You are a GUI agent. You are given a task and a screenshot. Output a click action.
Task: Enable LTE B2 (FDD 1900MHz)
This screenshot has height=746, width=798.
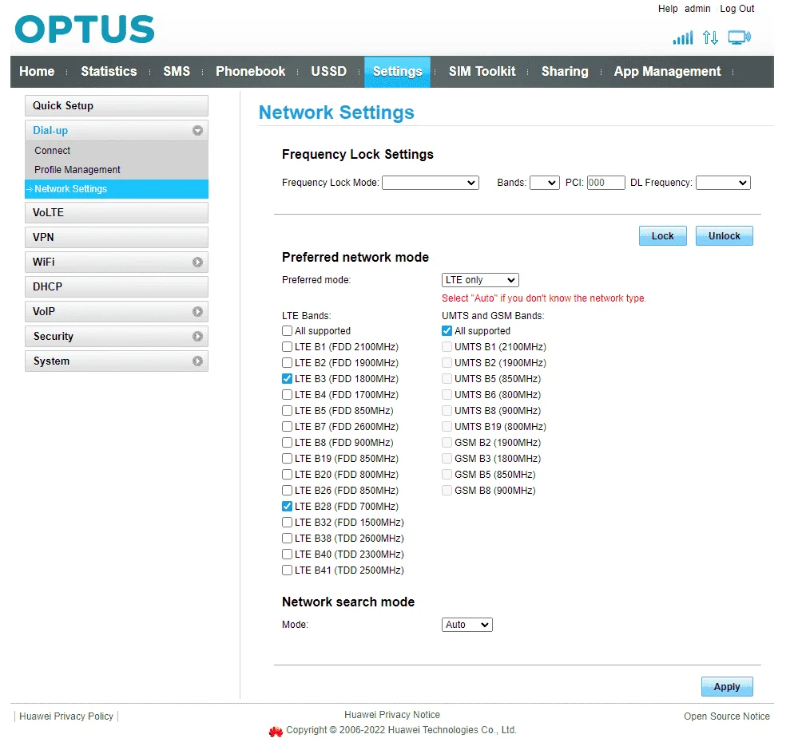(287, 363)
